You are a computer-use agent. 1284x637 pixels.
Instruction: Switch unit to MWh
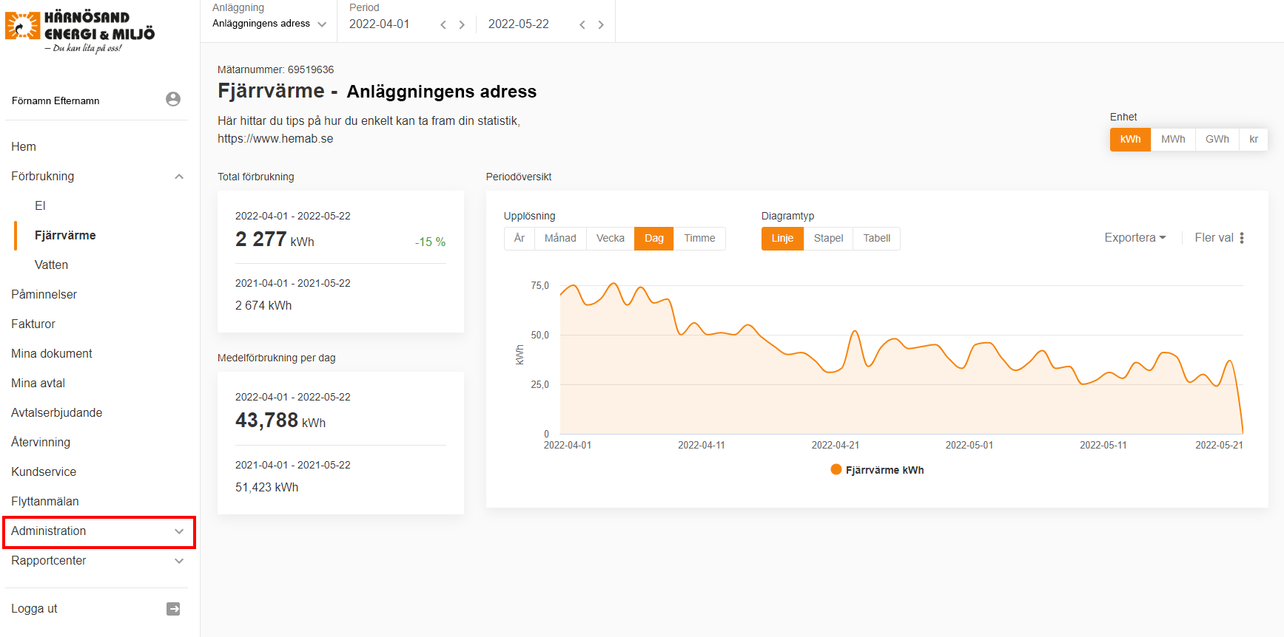1173,140
